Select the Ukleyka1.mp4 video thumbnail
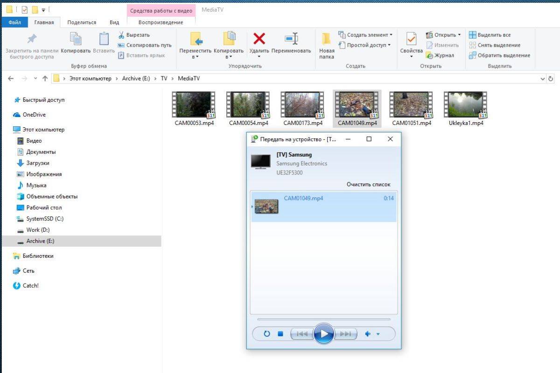The image size is (560, 373). point(465,105)
